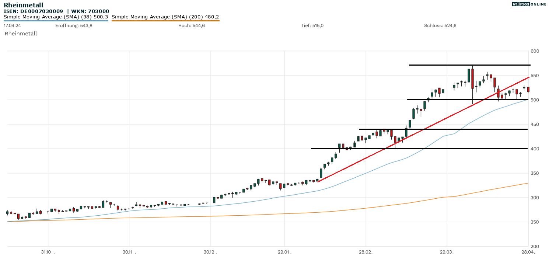The height and width of the screenshot is (254, 549).
Task: Click the Hoch: 544,6 value
Action: [191, 25]
